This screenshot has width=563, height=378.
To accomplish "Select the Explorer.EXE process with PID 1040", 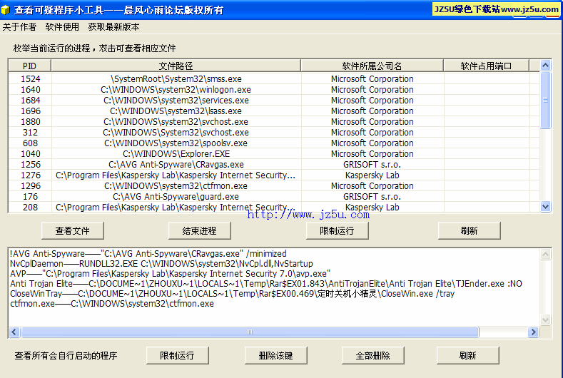I will (x=176, y=154).
